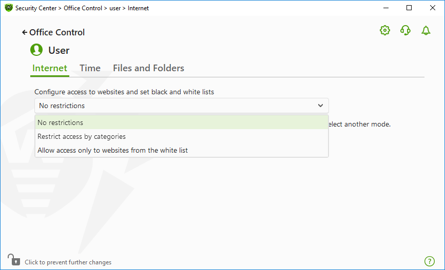
Task: Maximize the Security Center window
Action: [409, 8]
